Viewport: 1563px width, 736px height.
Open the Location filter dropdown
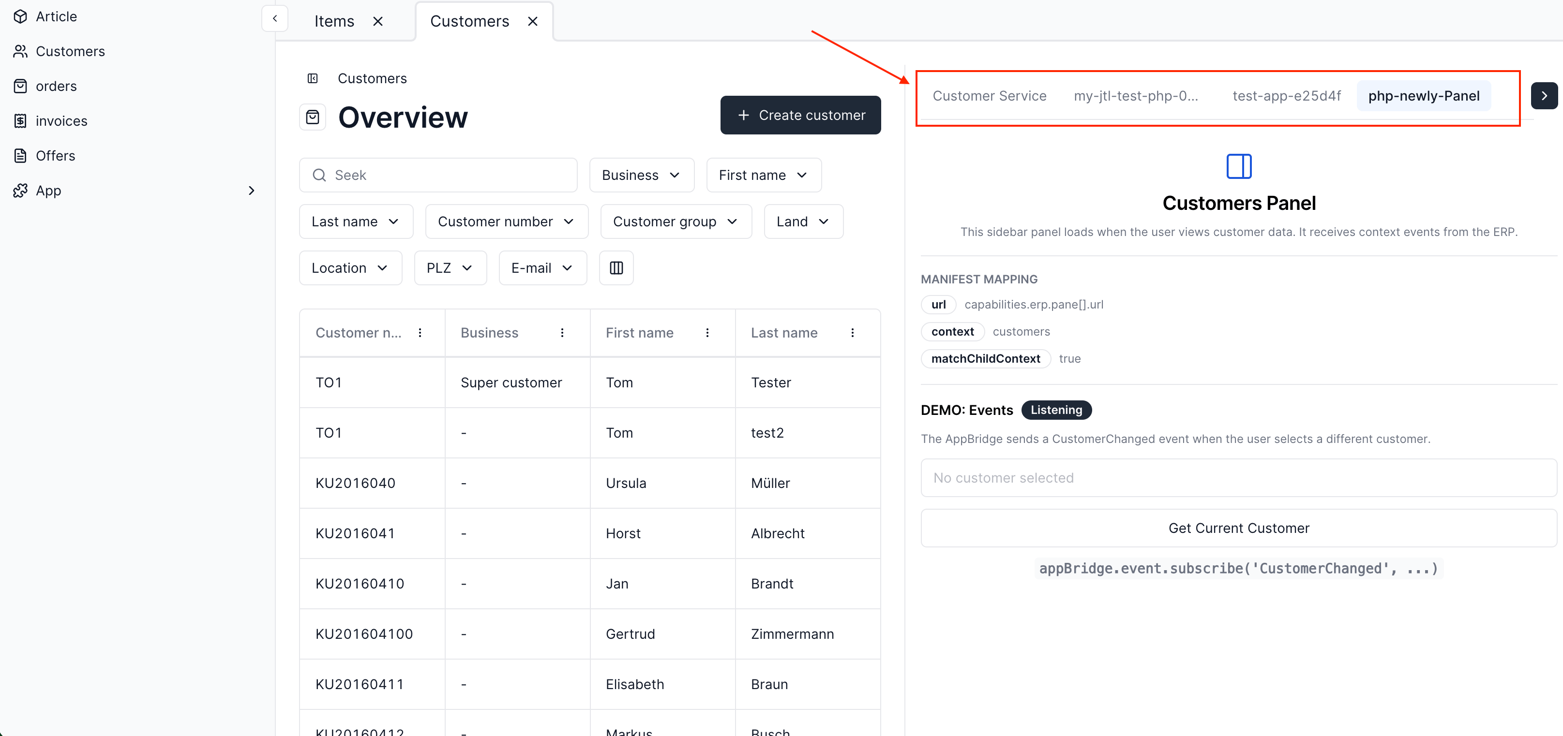[x=350, y=268]
